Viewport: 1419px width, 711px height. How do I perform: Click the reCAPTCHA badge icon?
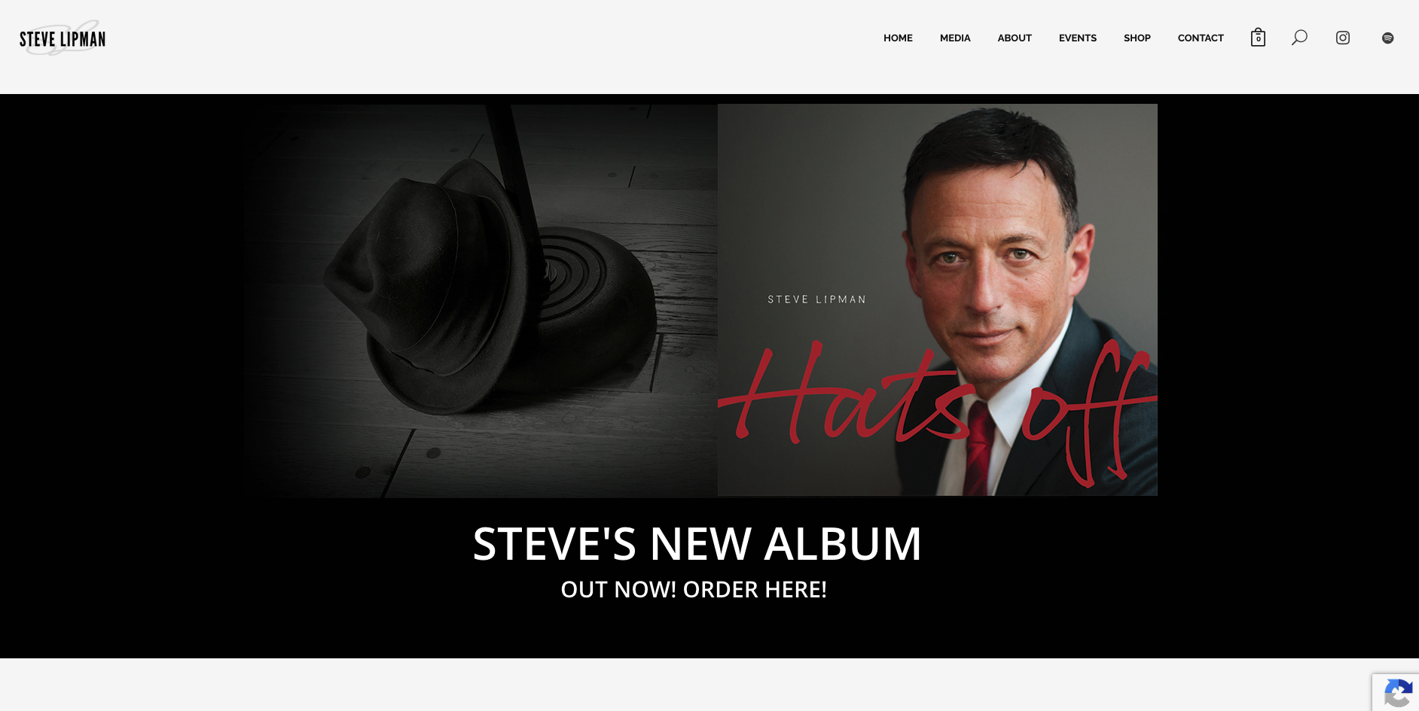[x=1398, y=693]
